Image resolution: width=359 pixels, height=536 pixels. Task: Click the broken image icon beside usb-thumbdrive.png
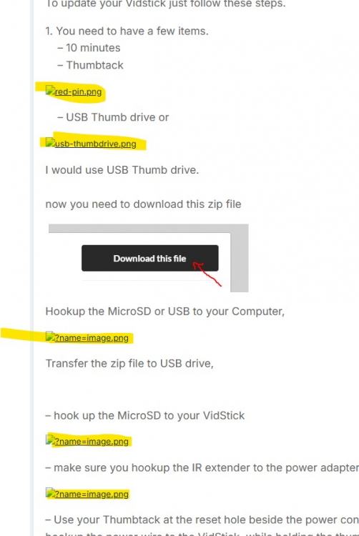[x=50, y=142]
